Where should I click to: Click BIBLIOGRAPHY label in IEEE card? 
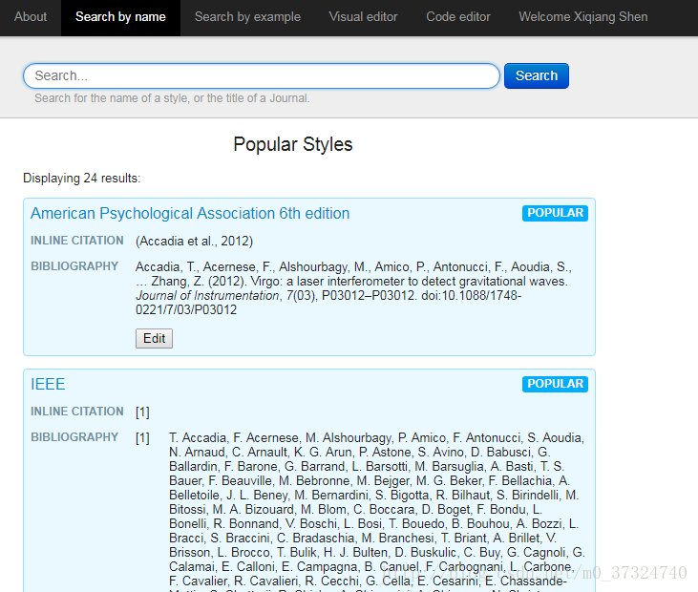click(74, 437)
